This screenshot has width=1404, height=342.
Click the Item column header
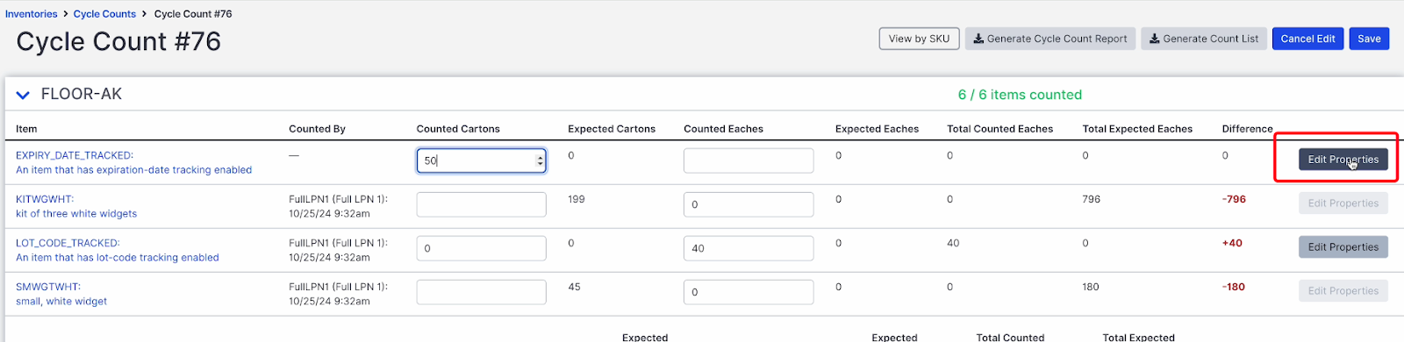click(x=26, y=129)
